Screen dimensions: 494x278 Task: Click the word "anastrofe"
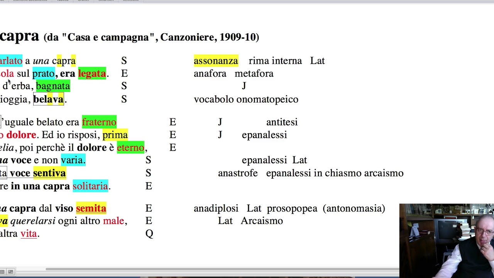[x=238, y=173]
